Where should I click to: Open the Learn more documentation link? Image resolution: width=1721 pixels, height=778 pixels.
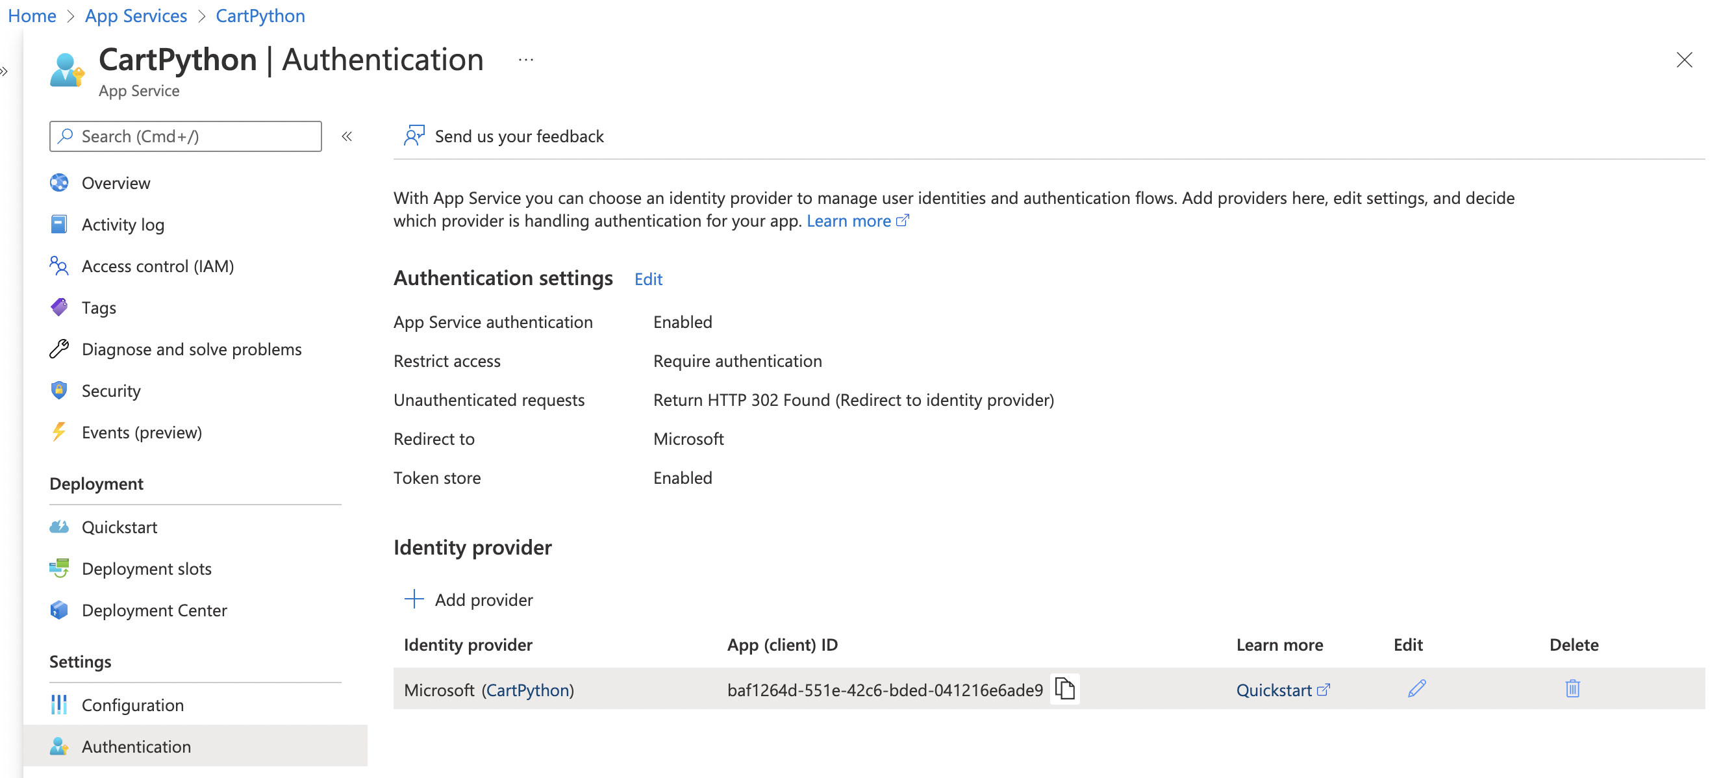point(858,220)
